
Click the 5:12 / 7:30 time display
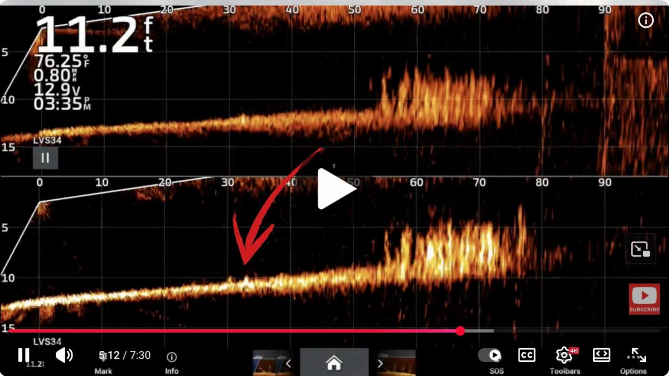point(125,355)
